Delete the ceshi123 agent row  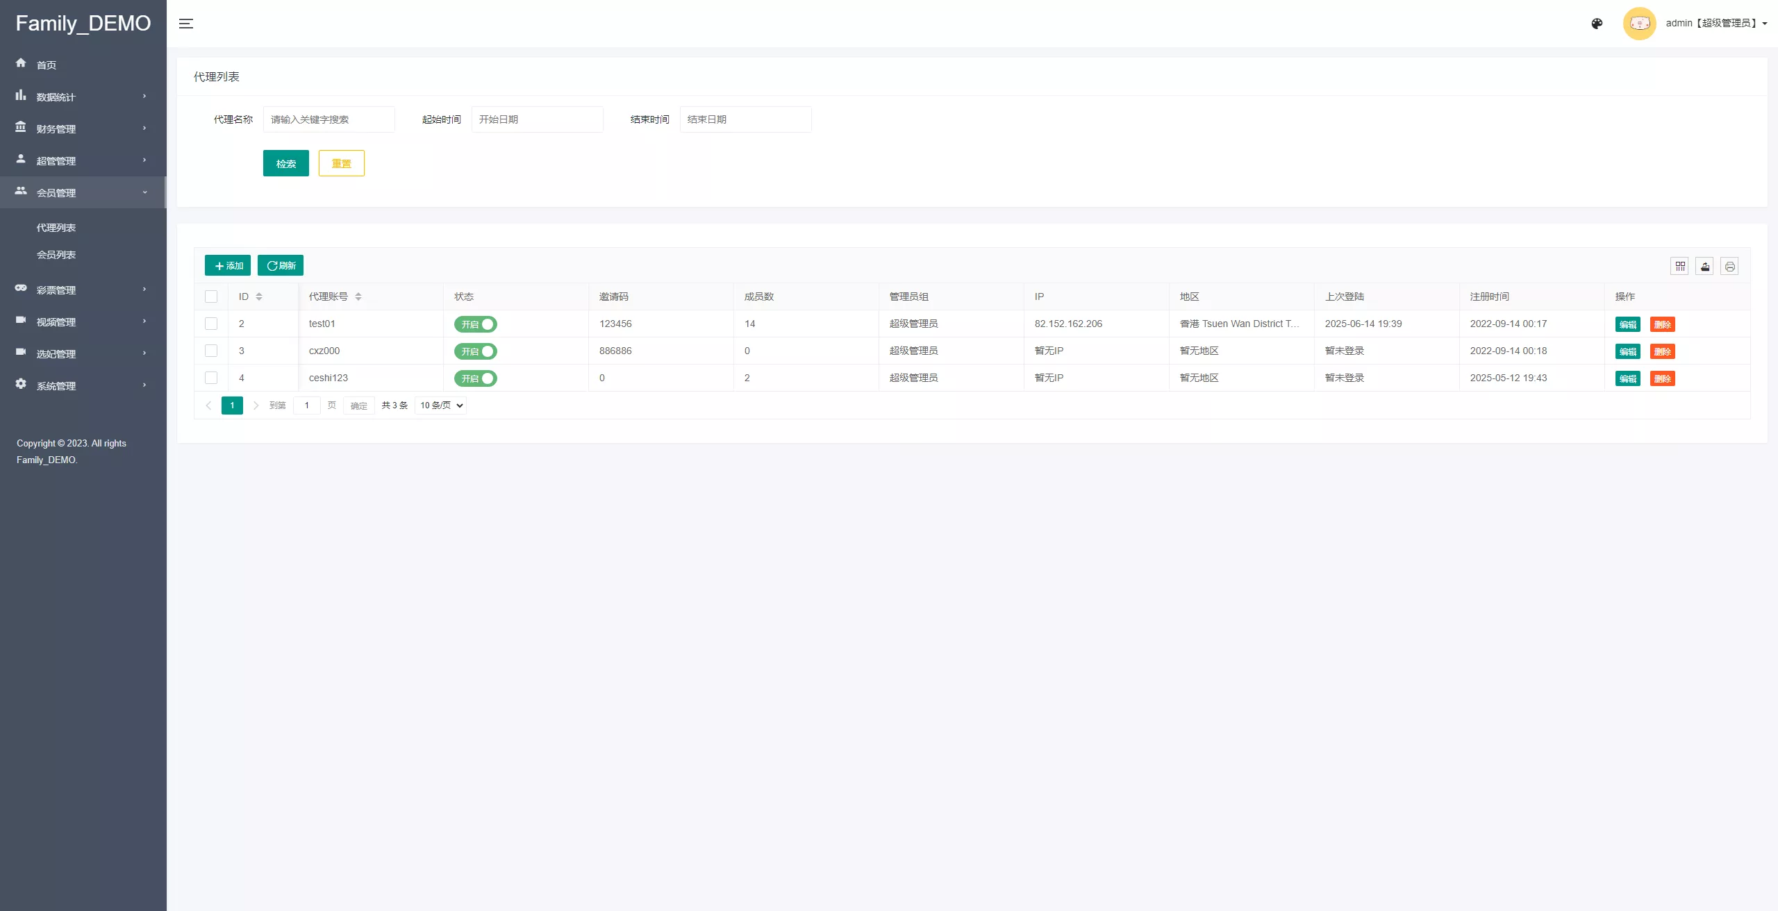pyautogui.click(x=1662, y=378)
